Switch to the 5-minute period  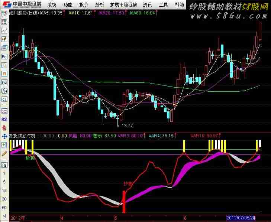4,182
